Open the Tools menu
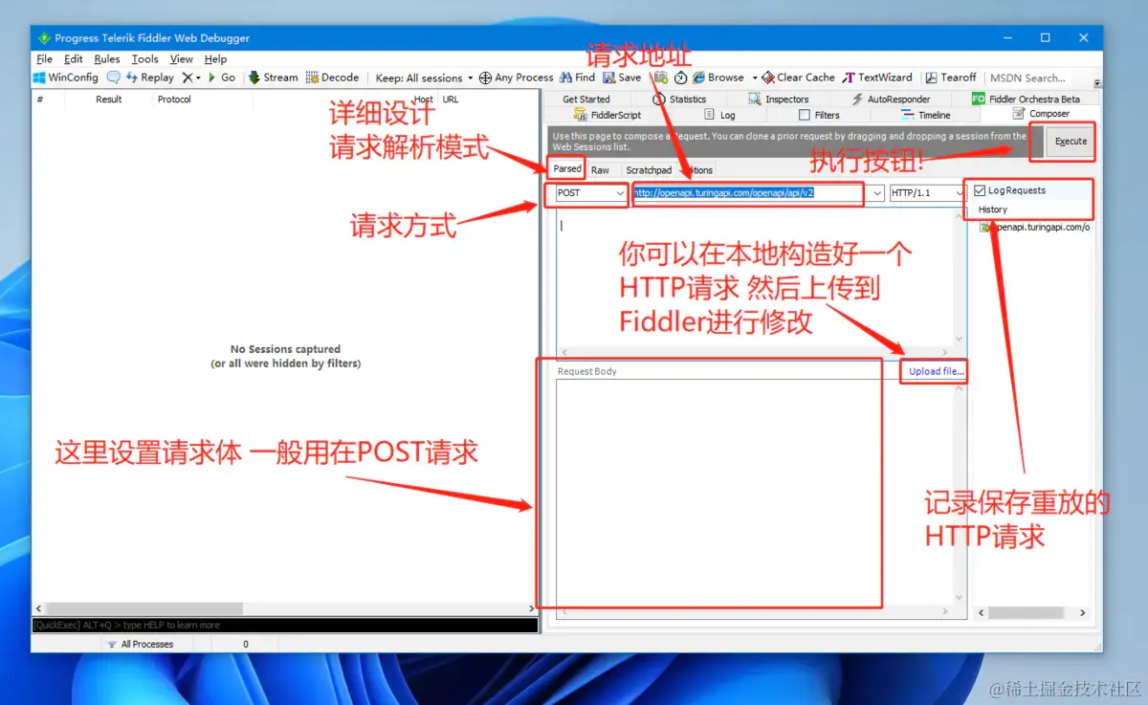The height and width of the screenshot is (705, 1148). pyautogui.click(x=145, y=58)
